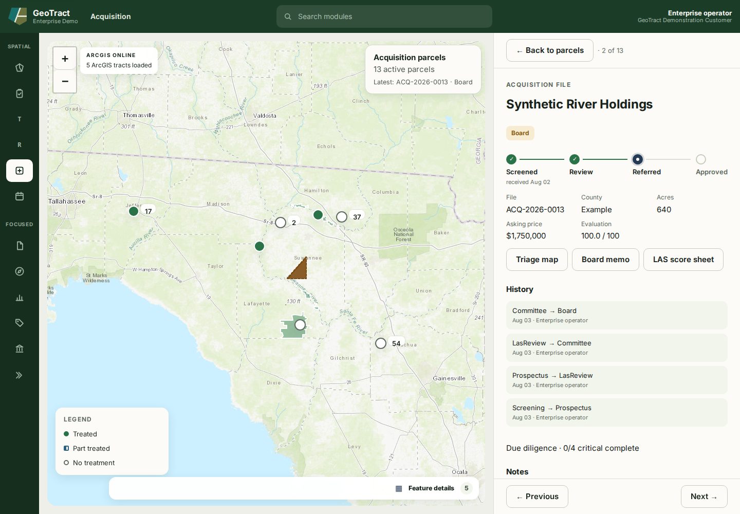
Task: Click the No treatment legend circle
Action: point(66,463)
